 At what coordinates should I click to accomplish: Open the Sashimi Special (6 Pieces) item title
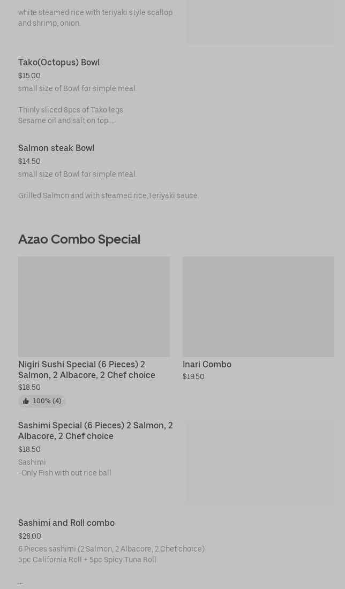click(95, 431)
